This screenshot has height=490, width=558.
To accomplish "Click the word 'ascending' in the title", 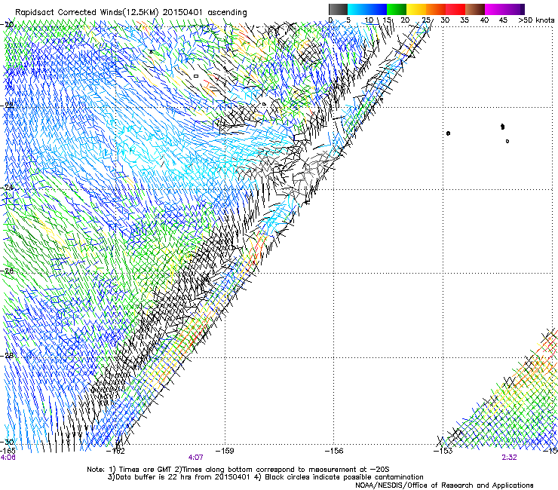I will click(227, 13).
